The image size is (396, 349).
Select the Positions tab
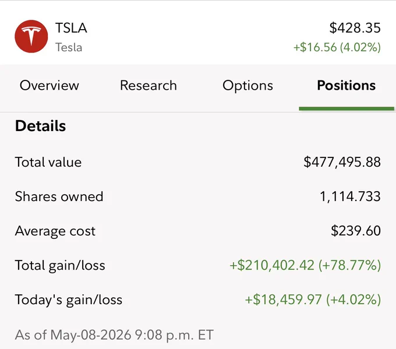coord(346,86)
